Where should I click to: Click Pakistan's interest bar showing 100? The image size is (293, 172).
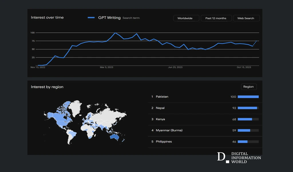click(248, 97)
